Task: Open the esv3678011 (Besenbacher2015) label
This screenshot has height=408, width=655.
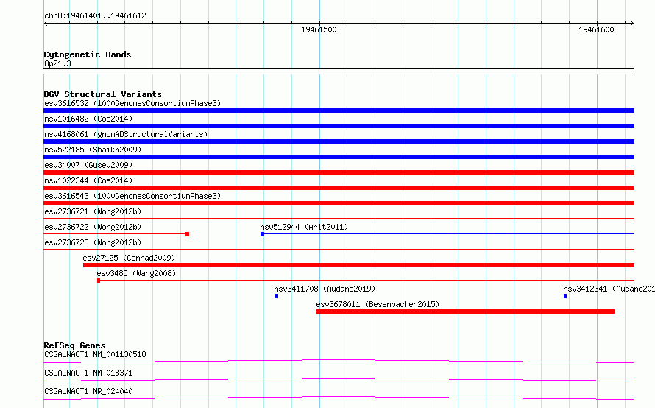Action: pos(378,304)
